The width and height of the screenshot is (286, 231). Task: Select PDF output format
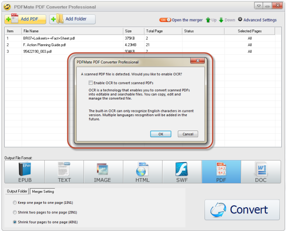coord(221,172)
